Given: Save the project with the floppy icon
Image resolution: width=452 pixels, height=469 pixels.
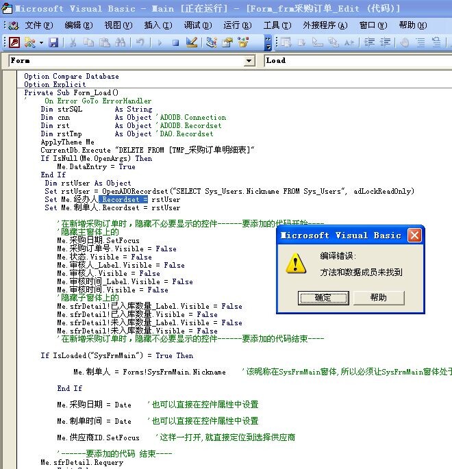Looking at the screenshot, I should point(53,42).
